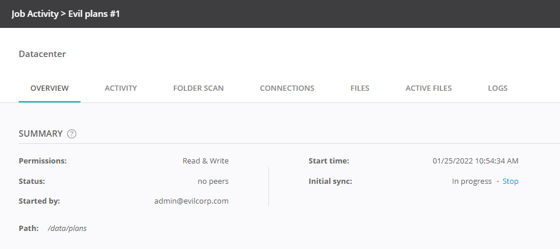The image size is (560, 249).
Task: Click the Initial sync label
Action: coord(330,182)
